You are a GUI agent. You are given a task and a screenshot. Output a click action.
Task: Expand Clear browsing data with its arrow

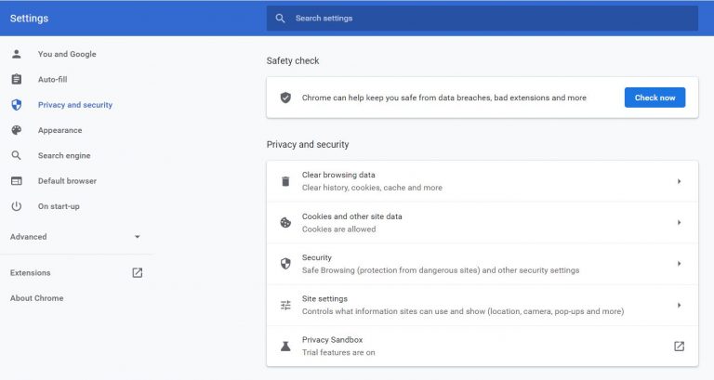pos(679,181)
